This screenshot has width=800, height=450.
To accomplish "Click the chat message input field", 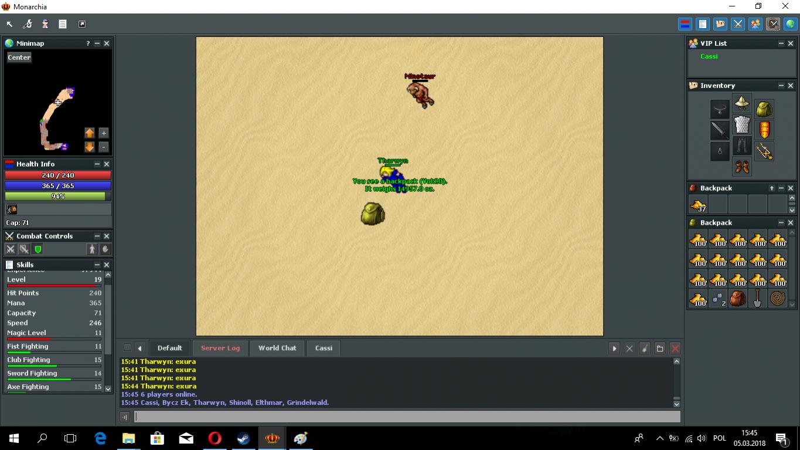I will click(x=407, y=417).
